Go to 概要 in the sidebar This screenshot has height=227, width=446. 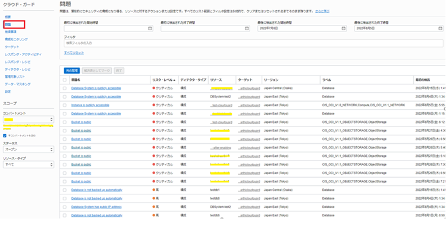coord(8,17)
